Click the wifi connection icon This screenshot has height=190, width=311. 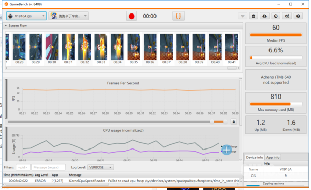click(x=243, y=16)
